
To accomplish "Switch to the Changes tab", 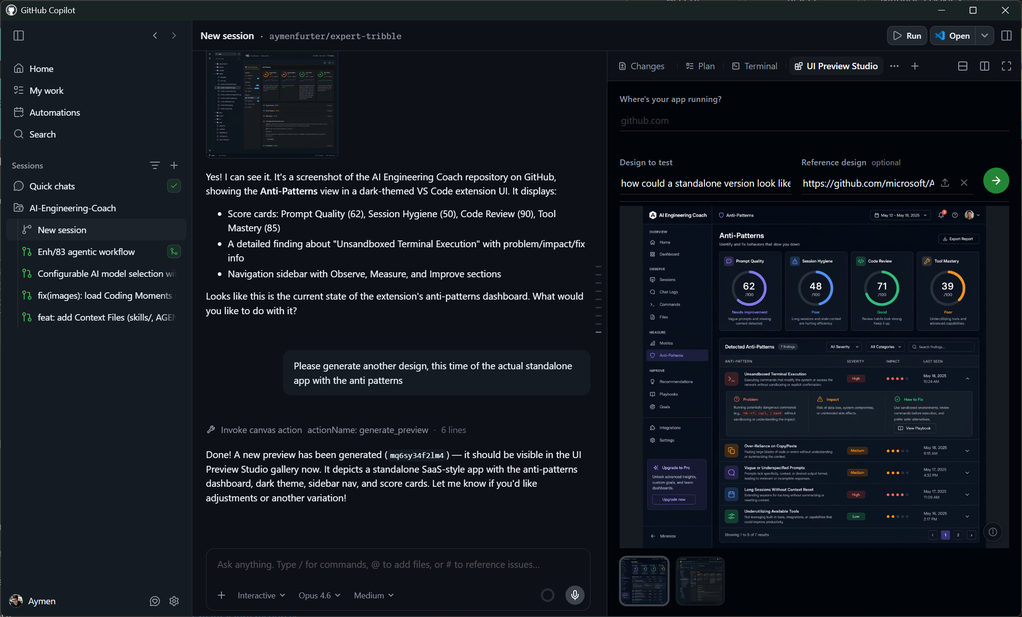I will (x=642, y=66).
